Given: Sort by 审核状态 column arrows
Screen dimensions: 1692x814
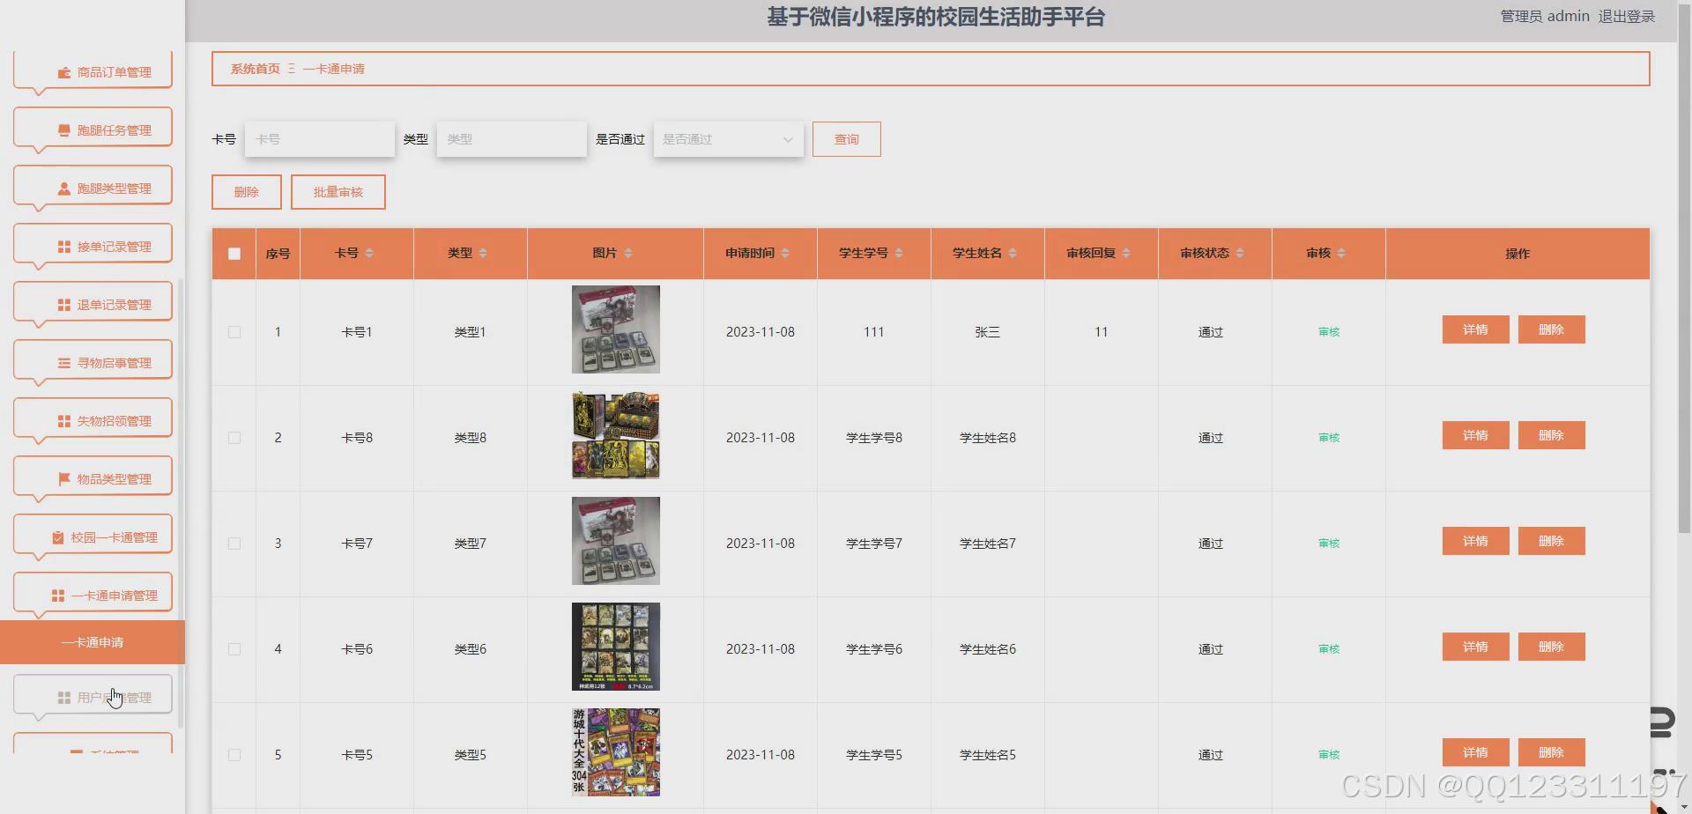Looking at the screenshot, I should pyautogui.click(x=1240, y=253).
